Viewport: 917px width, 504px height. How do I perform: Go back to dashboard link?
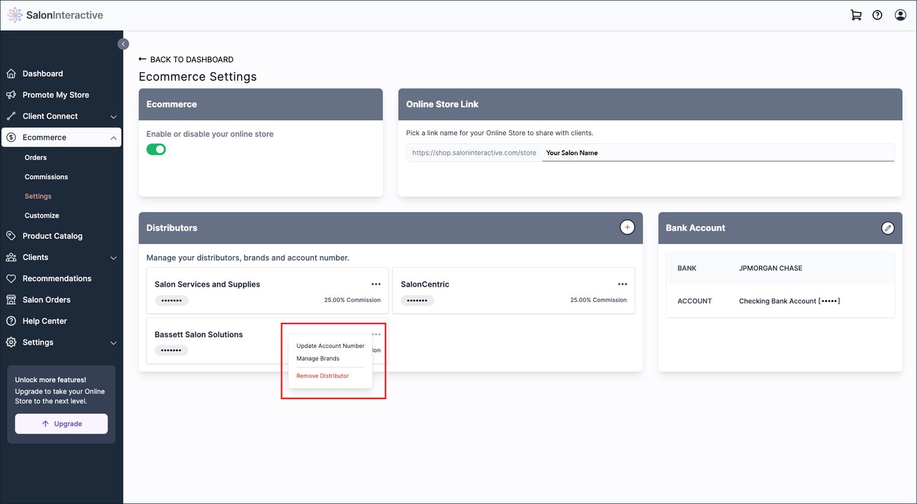point(186,59)
